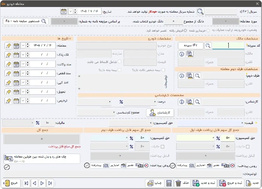Image resolution: width=262 pixels, height=189 pixels.
Task: Click the چاپ print button
Action: click(154, 183)
